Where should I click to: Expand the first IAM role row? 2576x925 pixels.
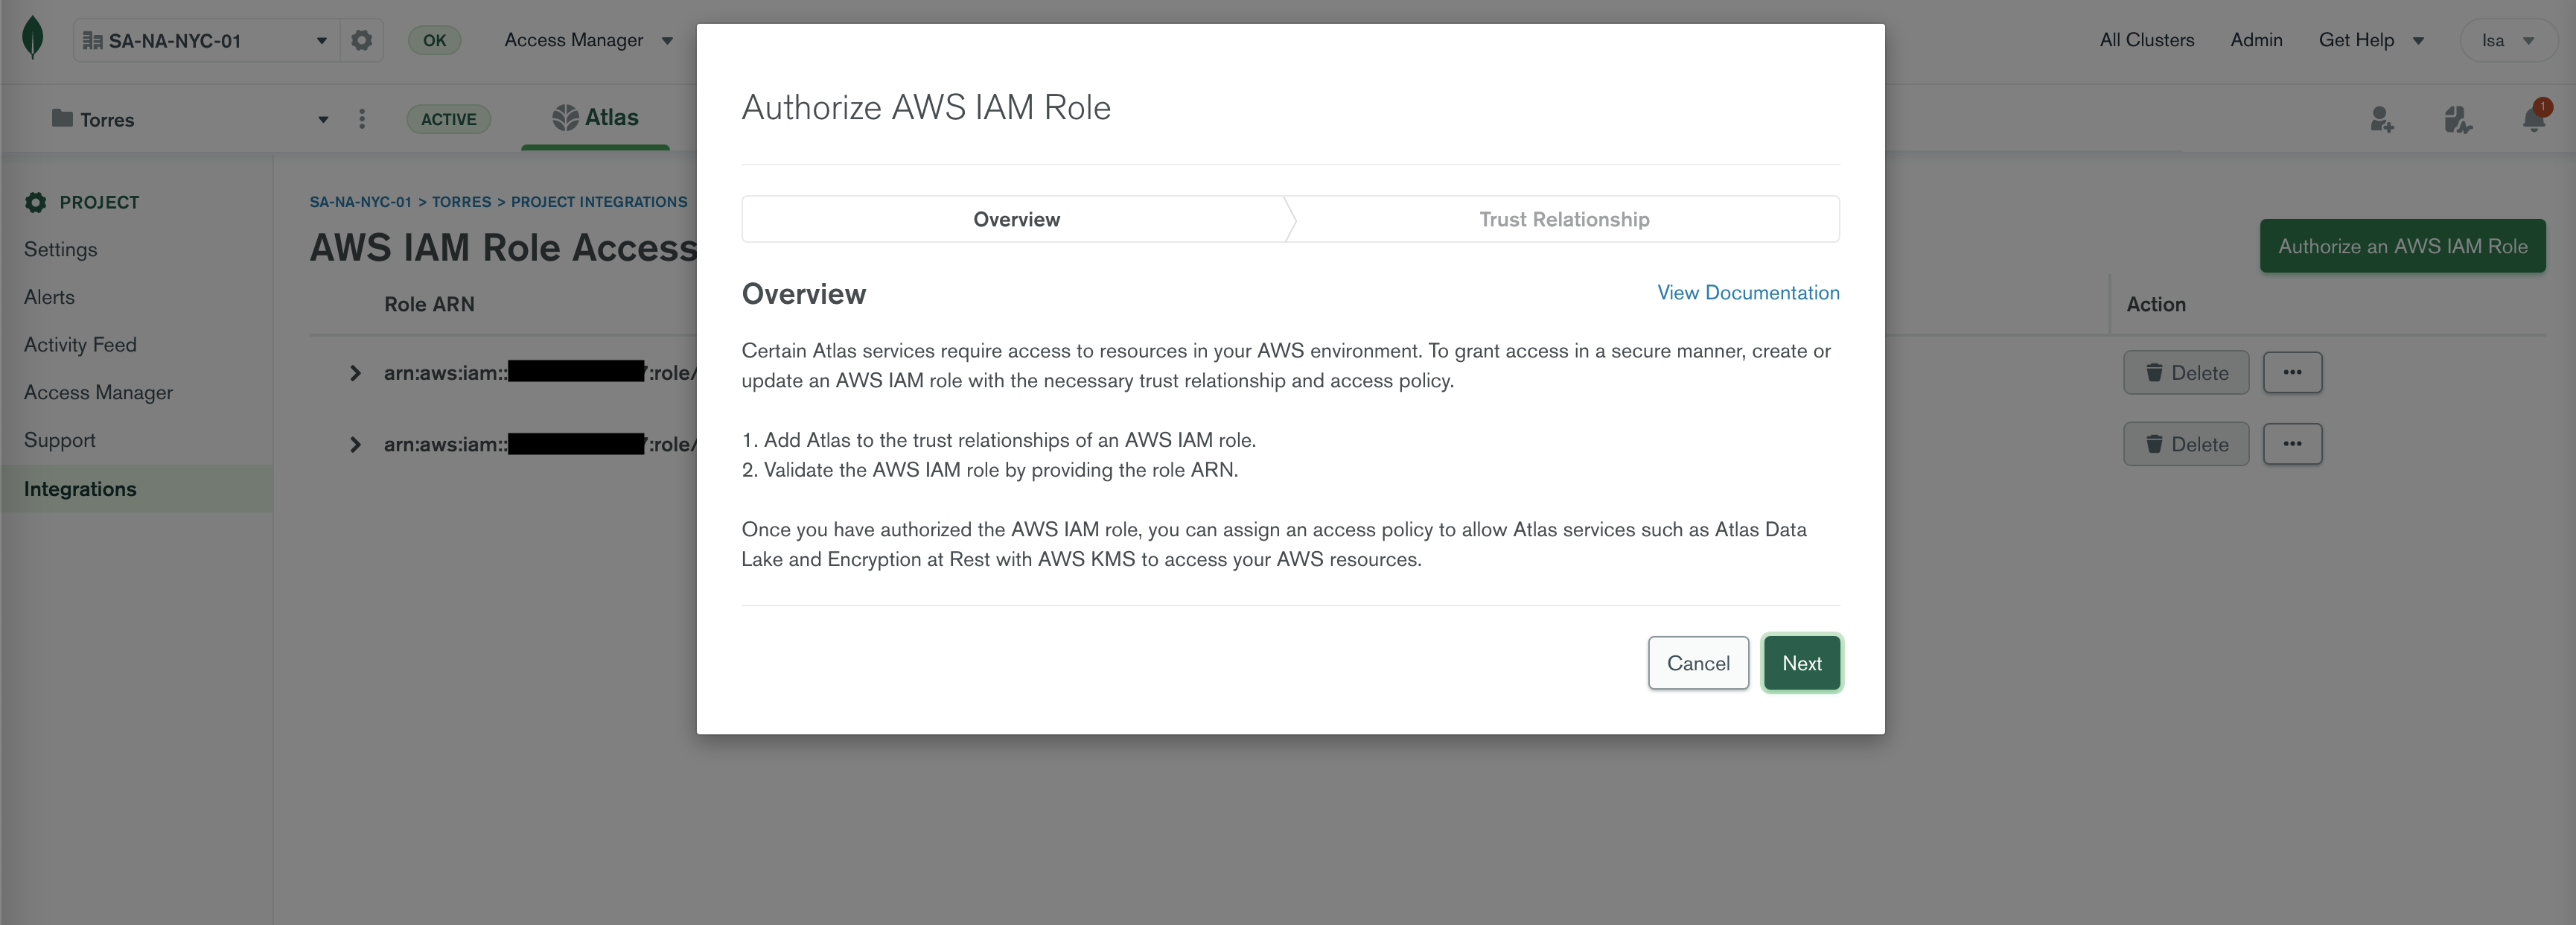click(355, 373)
